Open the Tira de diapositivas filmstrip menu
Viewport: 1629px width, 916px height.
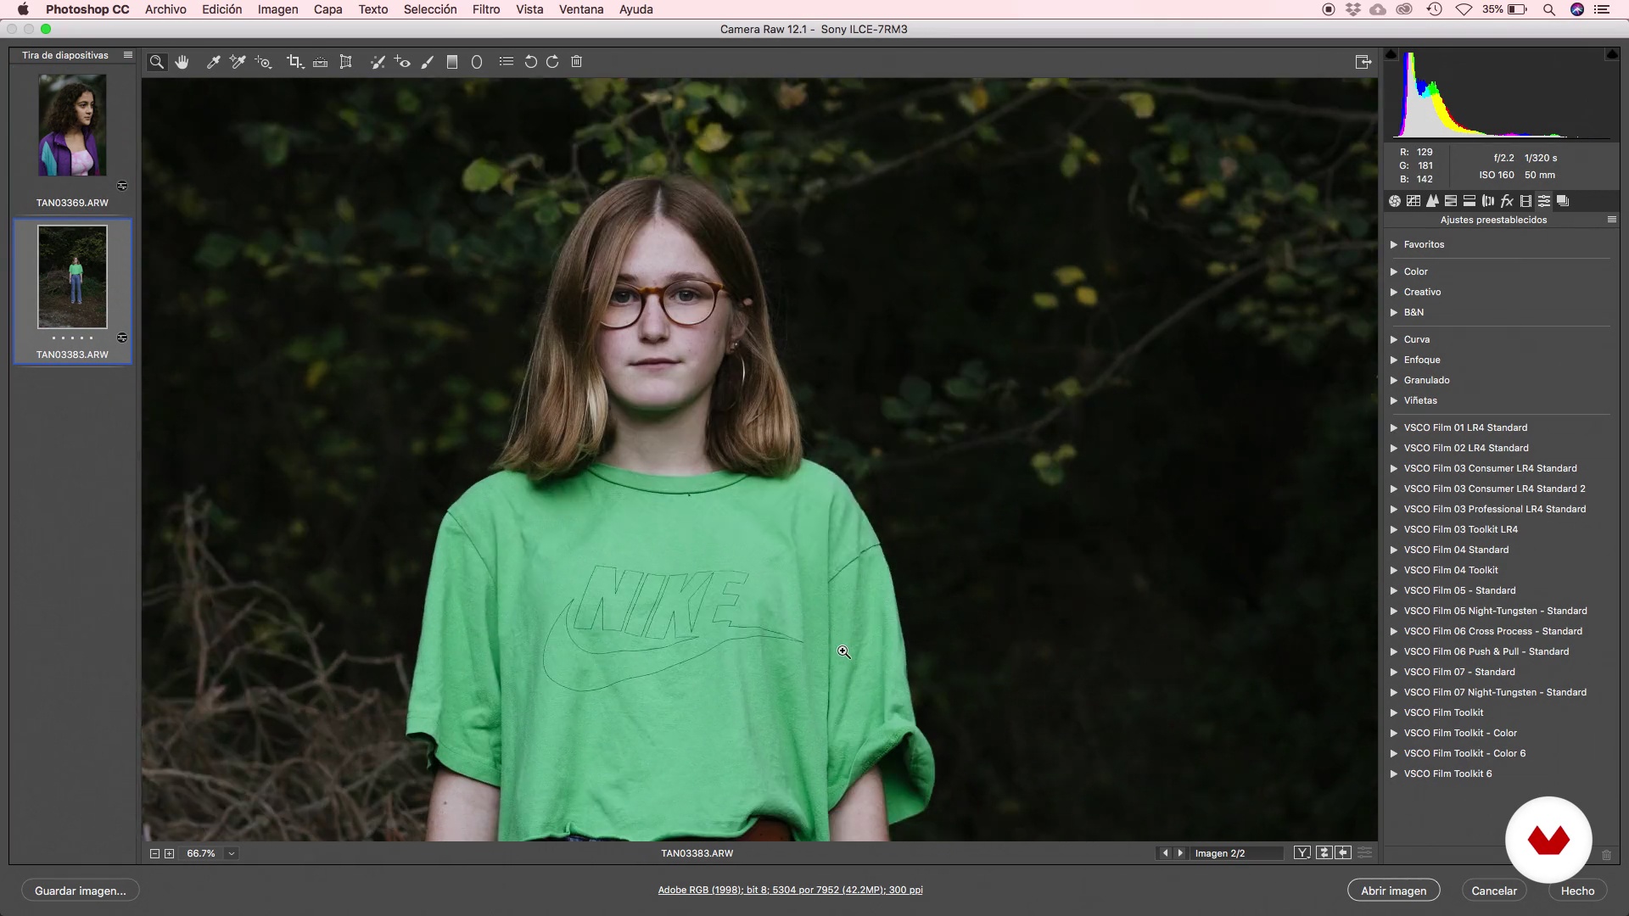pos(128,55)
